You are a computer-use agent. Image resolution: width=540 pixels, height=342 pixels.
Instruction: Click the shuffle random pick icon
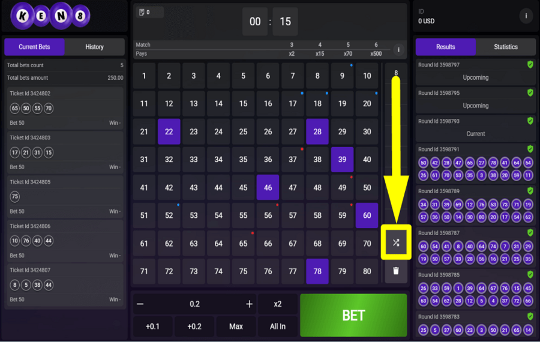396,242
